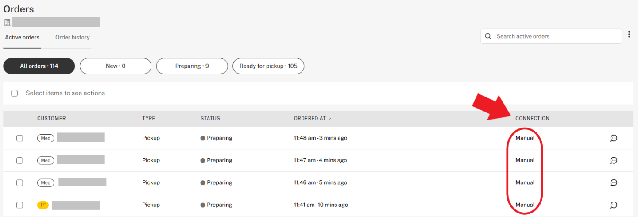Open message icon for 11:41 am order
The width and height of the screenshot is (638, 217).
pos(614,205)
